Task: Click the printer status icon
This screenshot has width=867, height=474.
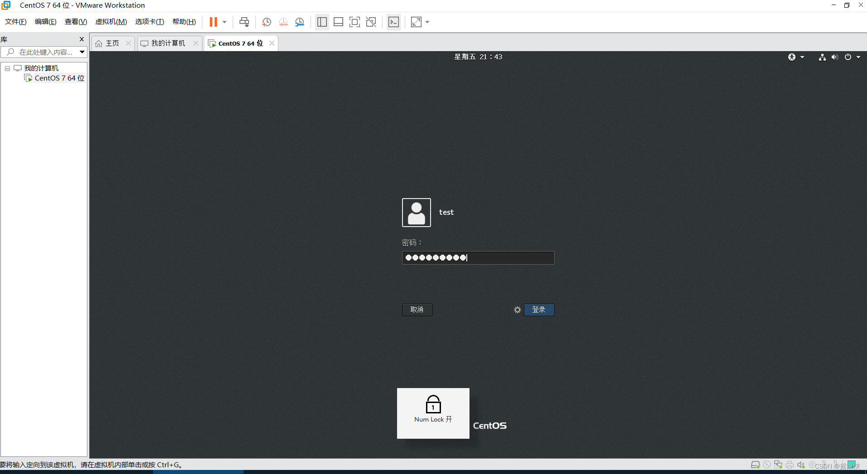Action: point(790,465)
